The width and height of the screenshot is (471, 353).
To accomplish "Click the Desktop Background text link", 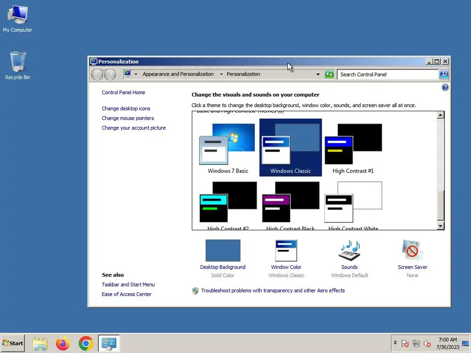I will [x=223, y=267].
